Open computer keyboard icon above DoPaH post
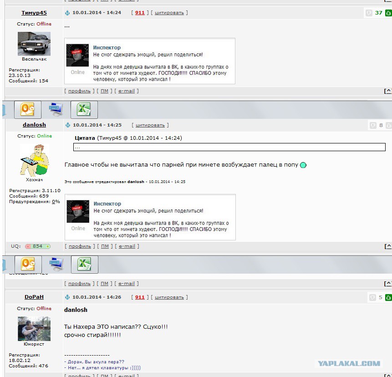 (56, 264)
